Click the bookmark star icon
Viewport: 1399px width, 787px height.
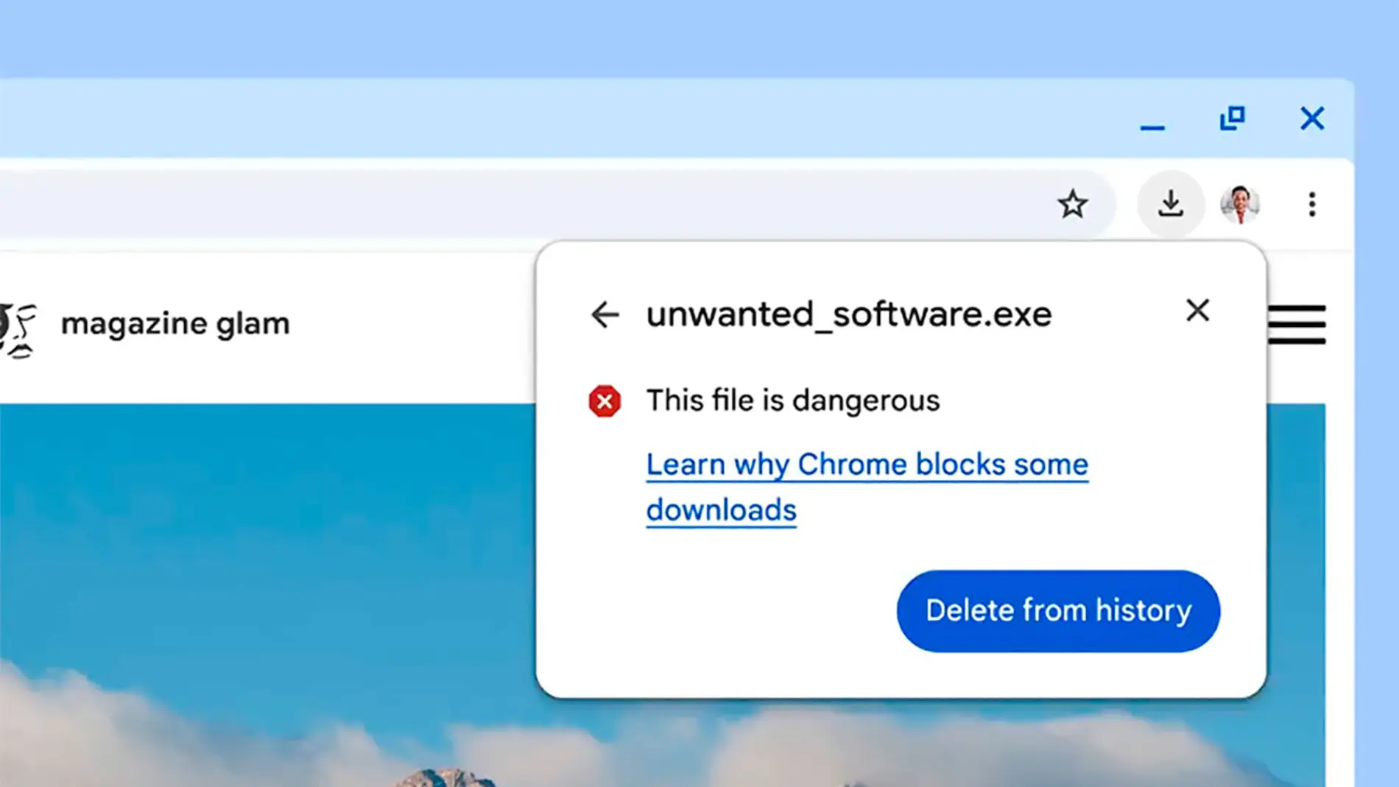pyautogui.click(x=1074, y=205)
